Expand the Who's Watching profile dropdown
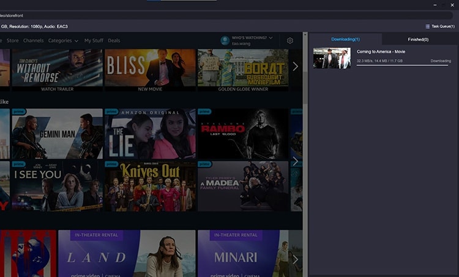Viewport: 459px width, 277px height. point(271,38)
